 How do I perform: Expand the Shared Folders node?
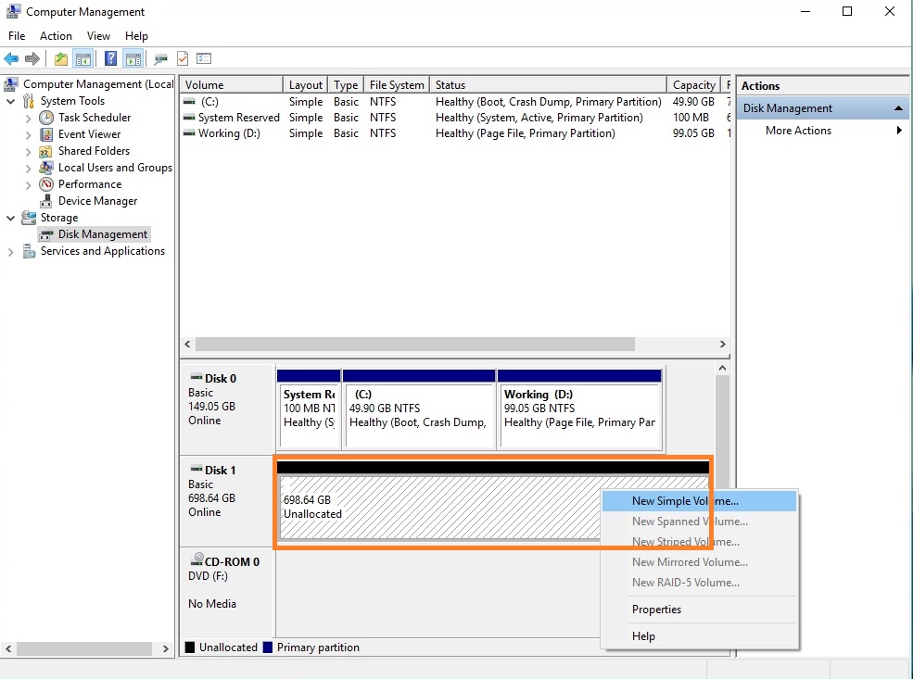(29, 152)
